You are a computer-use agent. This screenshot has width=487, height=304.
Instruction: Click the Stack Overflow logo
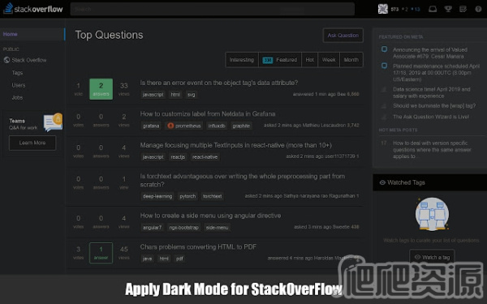tap(33, 9)
